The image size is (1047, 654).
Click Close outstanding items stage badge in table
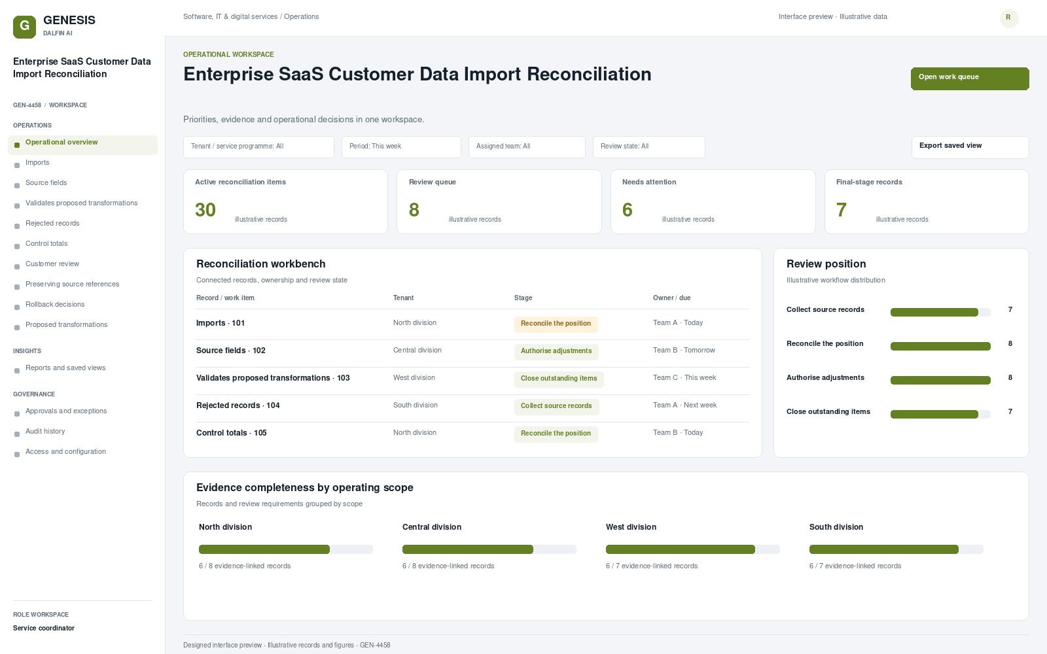tap(559, 379)
